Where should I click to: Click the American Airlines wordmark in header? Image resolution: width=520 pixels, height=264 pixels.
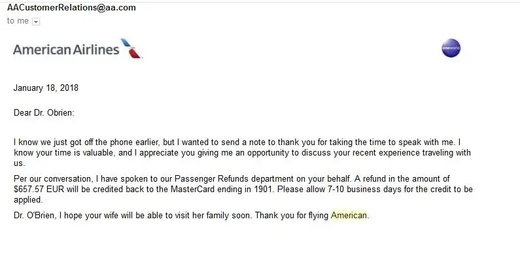pyautogui.click(x=66, y=49)
